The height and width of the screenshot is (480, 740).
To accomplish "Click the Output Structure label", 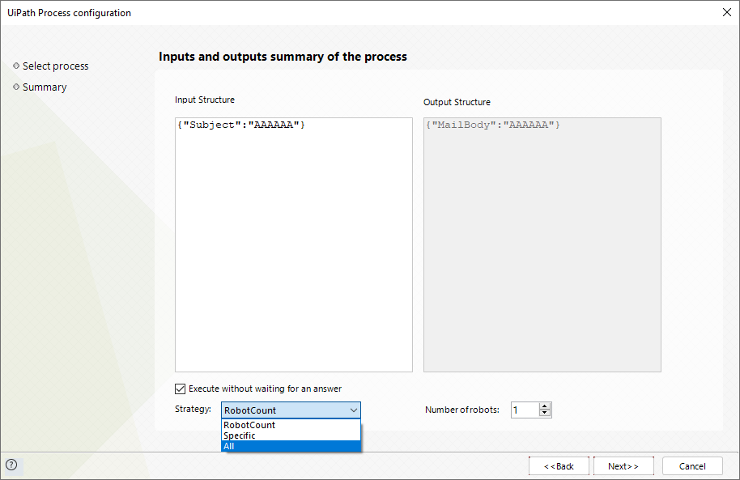I will [457, 102].
